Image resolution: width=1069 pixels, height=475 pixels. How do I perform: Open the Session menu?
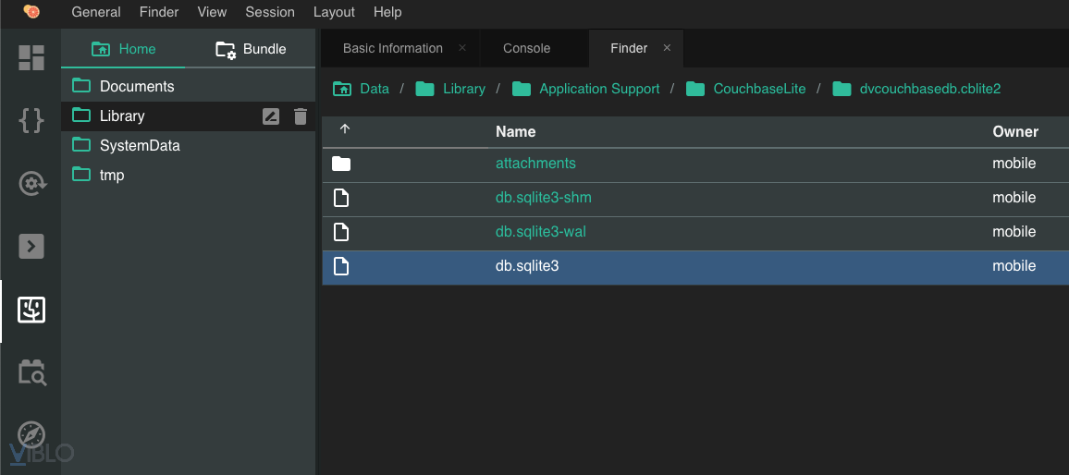pos(270,12)
